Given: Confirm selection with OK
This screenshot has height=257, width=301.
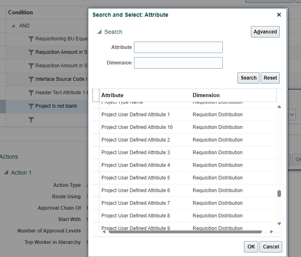Looking at the screenshot, I should coord(251,247).
